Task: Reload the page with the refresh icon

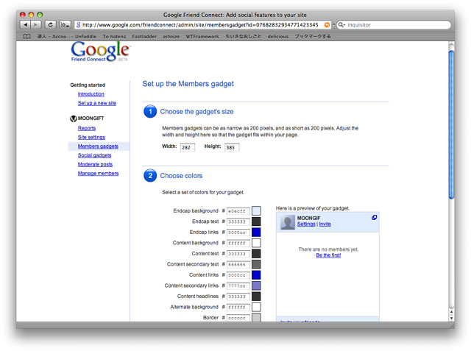Action: 50,24
